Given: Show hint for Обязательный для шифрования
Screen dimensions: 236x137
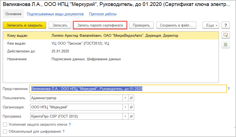Looking at the screenshot, I should coord(64,131).
